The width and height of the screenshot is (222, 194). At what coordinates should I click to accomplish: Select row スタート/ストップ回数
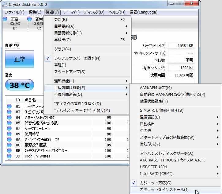point(67,118)
